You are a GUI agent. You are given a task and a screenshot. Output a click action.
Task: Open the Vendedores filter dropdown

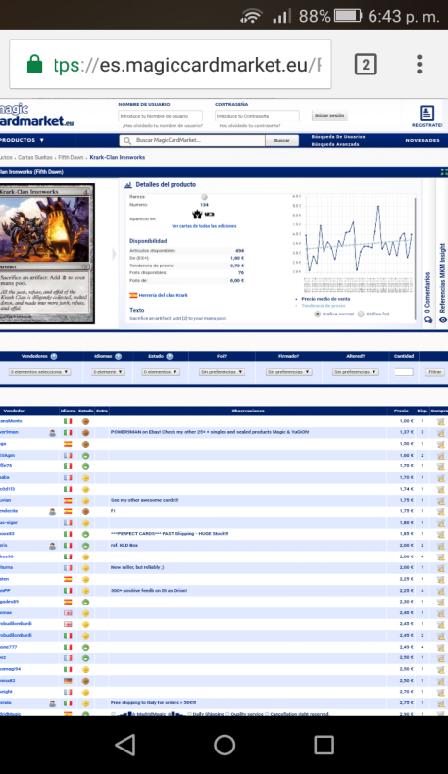39,372
